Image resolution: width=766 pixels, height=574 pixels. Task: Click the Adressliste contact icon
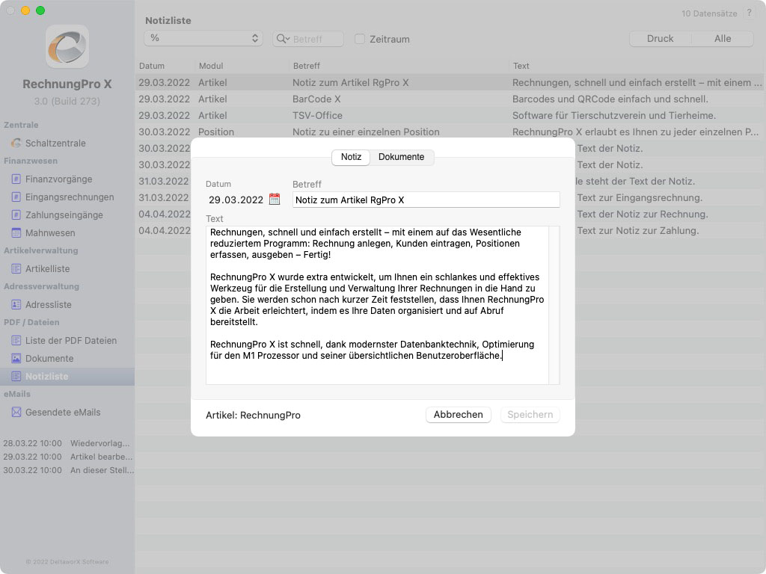tap(16, 305)
